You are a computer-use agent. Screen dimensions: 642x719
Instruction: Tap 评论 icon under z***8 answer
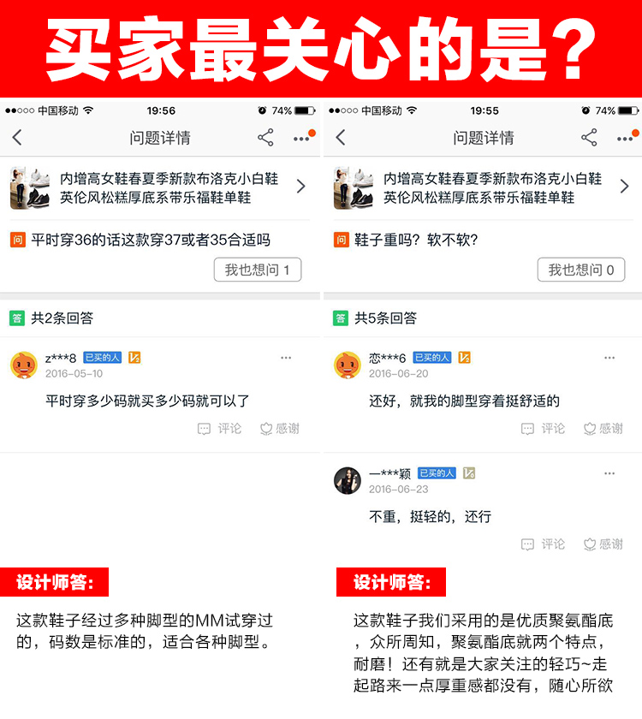(219, 429)
